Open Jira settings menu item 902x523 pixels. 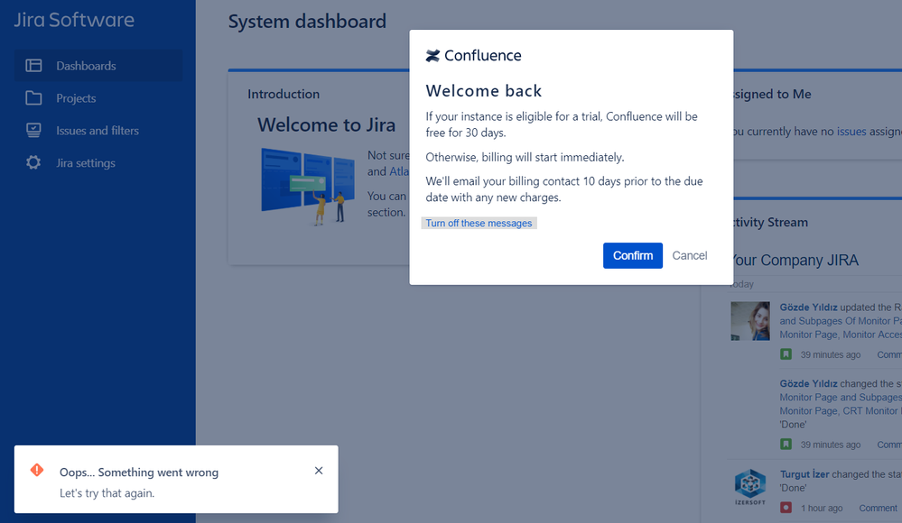click(98, 162)
